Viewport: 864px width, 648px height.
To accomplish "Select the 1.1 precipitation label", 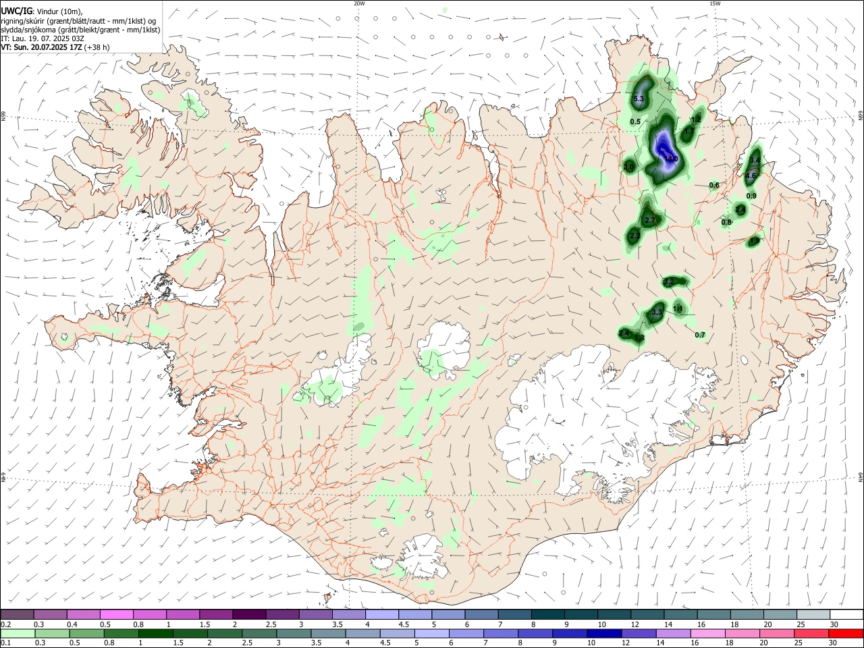I will point(678,309).
